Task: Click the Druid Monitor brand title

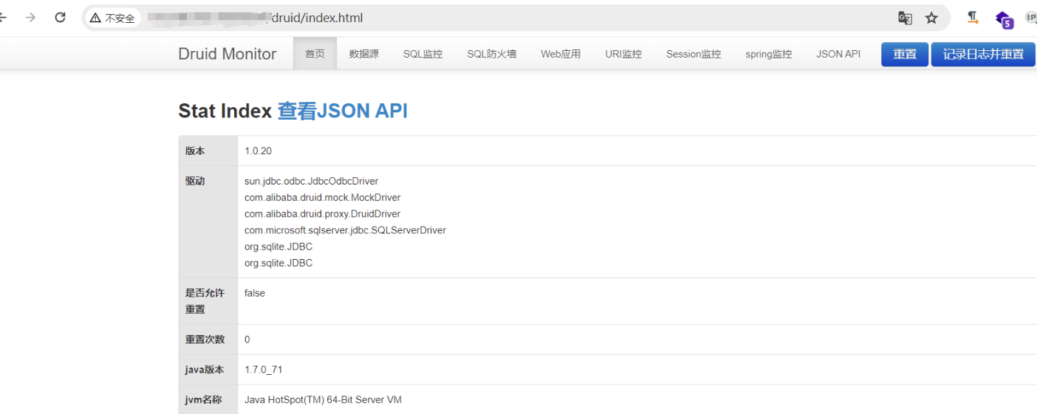Action: pyautogui.click(x=227, y=54)
